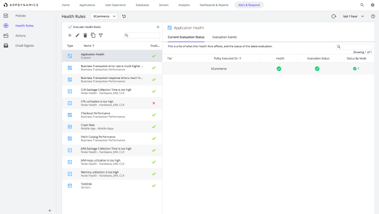Click the Status By Node green indicator

[x=356, y=68]
